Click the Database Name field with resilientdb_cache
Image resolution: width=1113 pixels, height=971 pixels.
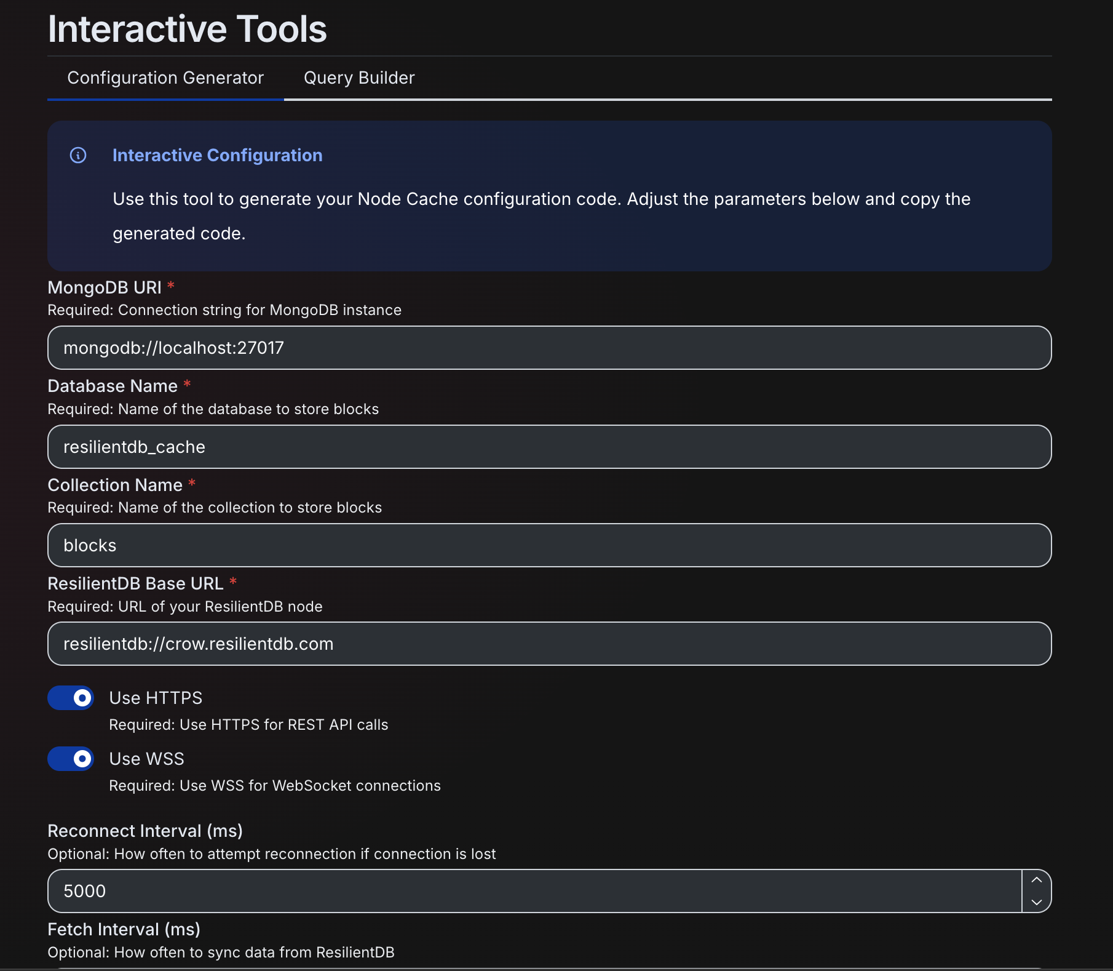[549, 447]
